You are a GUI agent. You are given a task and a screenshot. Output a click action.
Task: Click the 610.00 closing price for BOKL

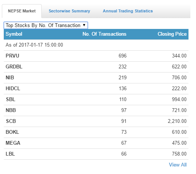coord(179,132)
